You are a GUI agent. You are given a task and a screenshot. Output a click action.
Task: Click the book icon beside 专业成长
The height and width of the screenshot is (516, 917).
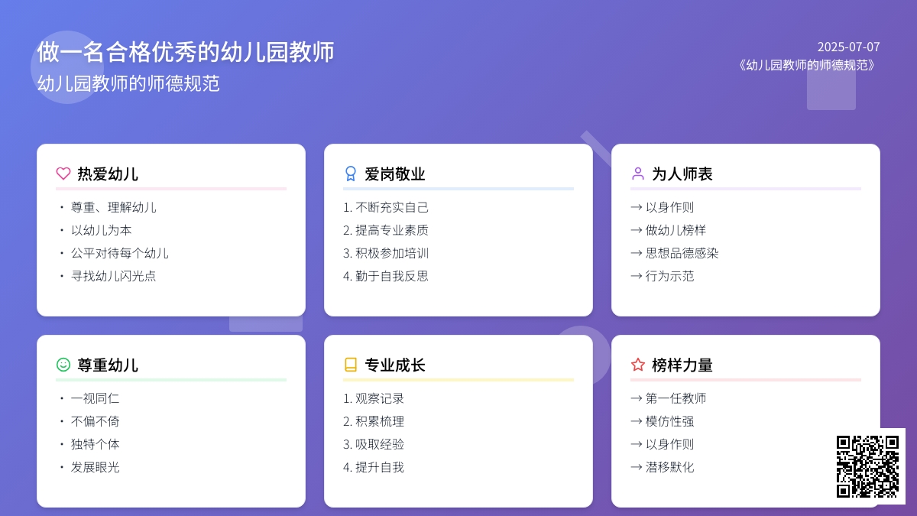click(x=351, y=365)
